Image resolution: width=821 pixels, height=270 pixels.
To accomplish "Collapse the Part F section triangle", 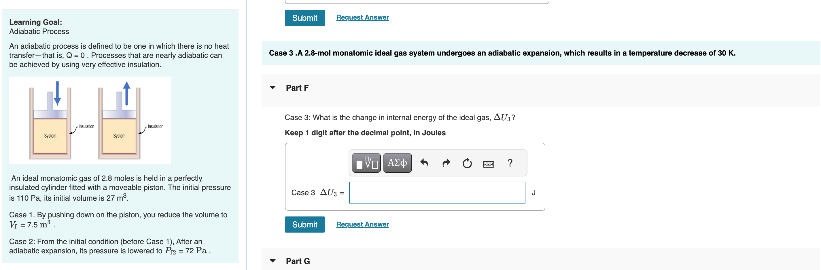I will (x=273, y=88).
